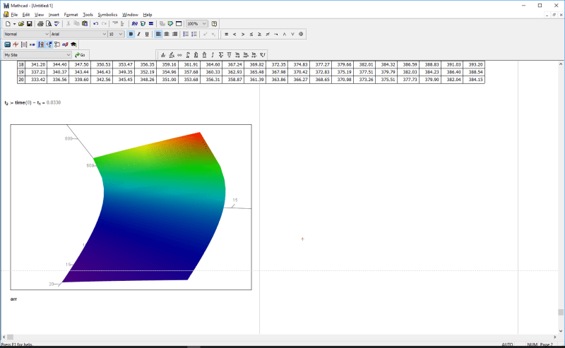Screen dimensions: 565x348
Task: Undo the last action
Action: (96, 24)
